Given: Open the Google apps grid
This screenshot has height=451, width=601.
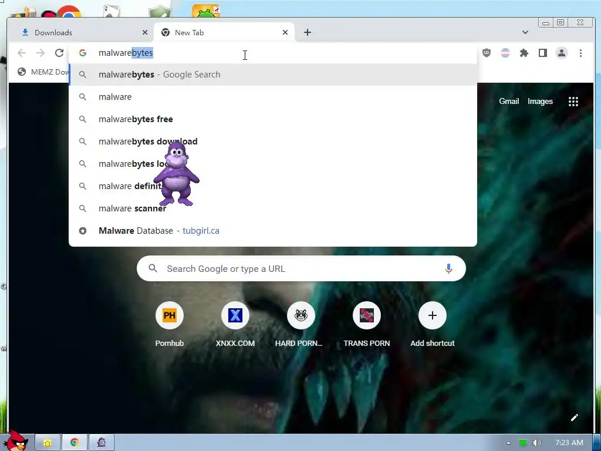Looking at the screenshot, I should tap(573, 102).
